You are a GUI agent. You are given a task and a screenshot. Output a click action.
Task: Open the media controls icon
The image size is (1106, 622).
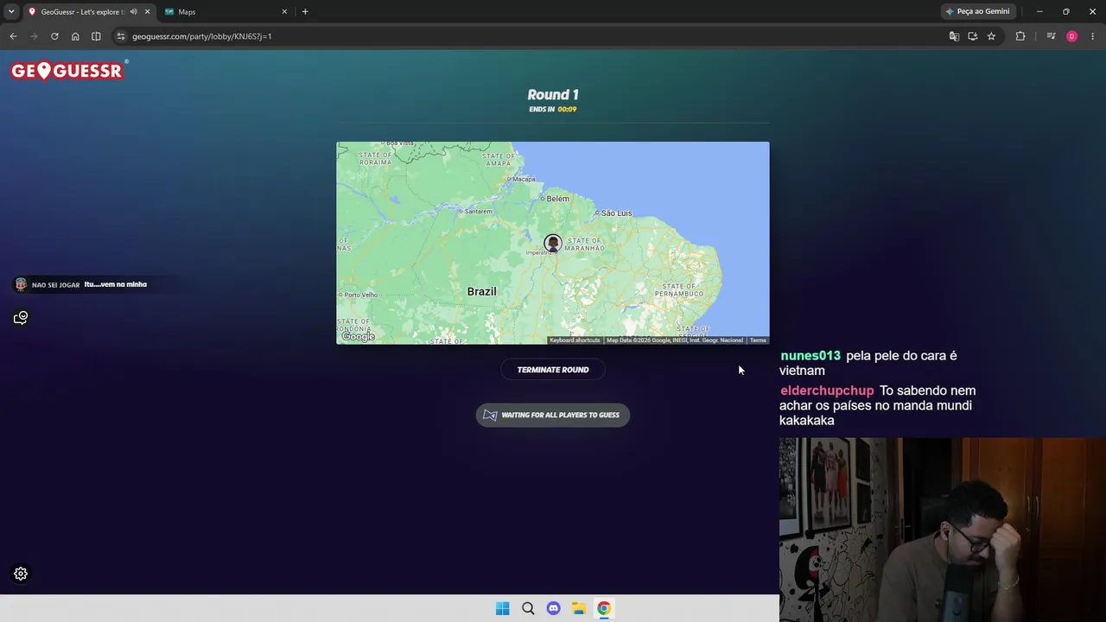tap(1051, 36)
